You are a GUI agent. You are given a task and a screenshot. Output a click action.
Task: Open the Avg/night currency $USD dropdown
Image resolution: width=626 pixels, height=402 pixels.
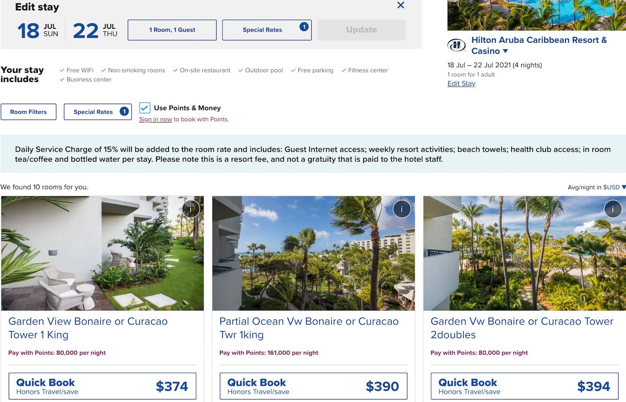[x=612, y=187]
